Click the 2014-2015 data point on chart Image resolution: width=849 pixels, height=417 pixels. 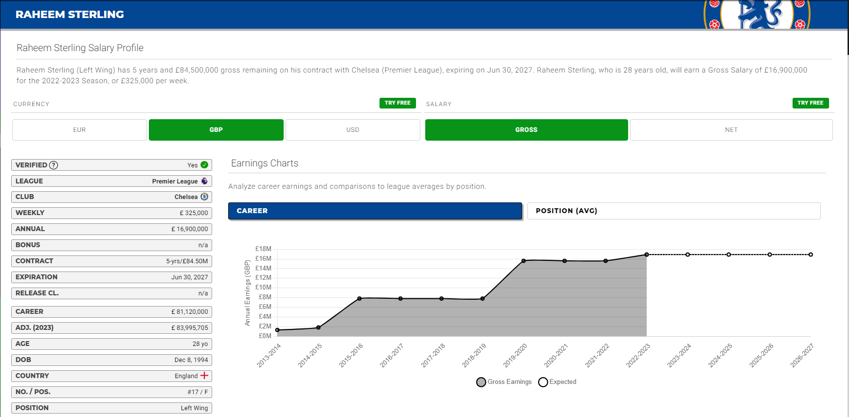click(x=318, y=327)
